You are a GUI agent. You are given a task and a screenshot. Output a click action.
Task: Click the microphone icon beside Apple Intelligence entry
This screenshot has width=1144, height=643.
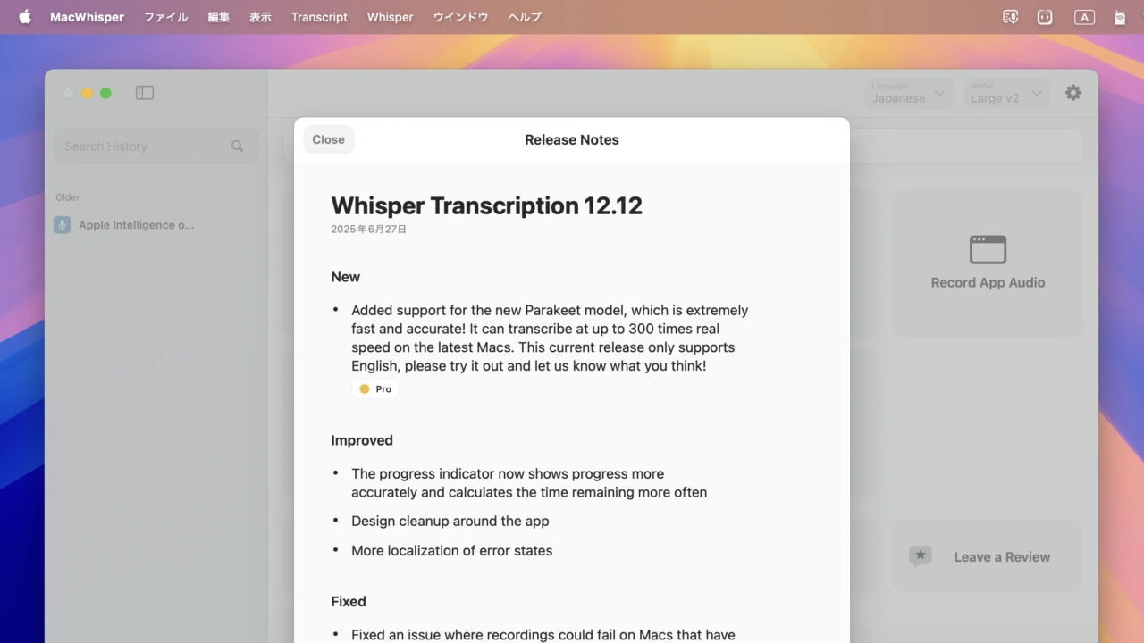(x=62, y=225)
